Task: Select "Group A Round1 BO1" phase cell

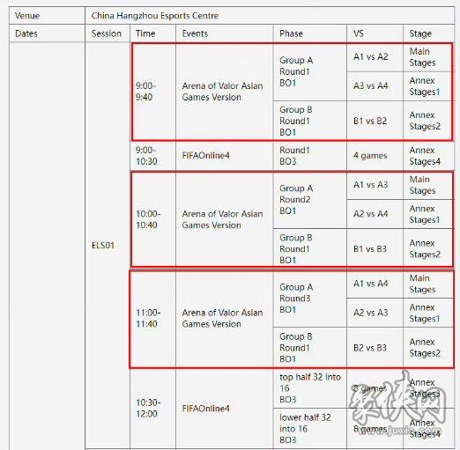Action: [310, 71]
